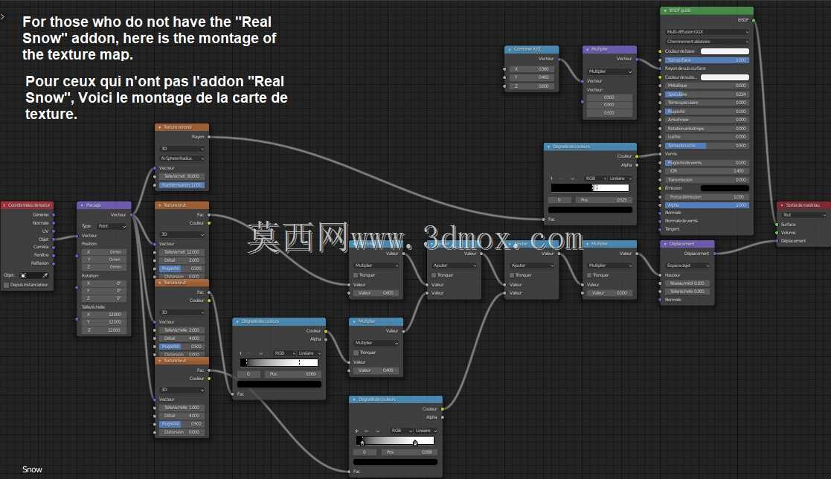The height and width of the screenshot is (479, 831).
Task: Pick object with the eyedropper in texture coordinates node
Action: click(45, 275)
